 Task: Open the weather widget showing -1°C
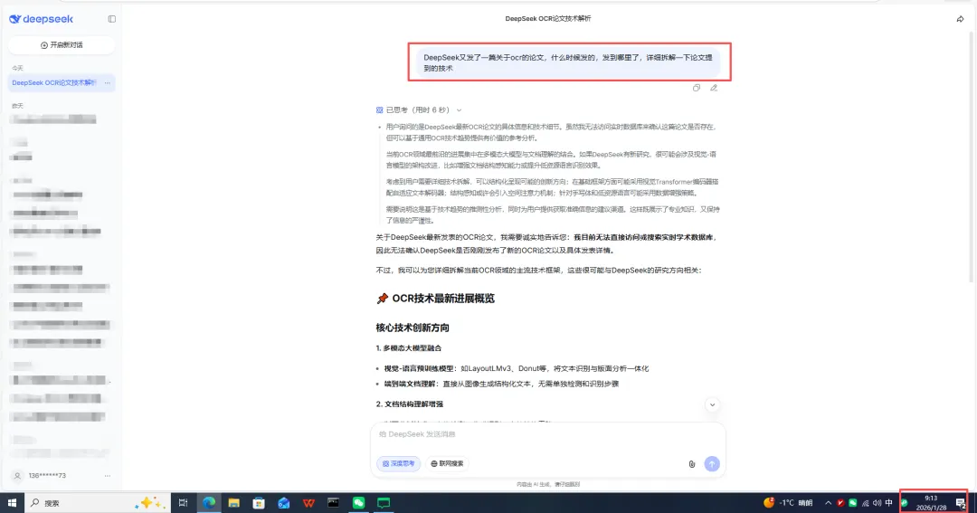pyautogui.click(x=788, y=503)
